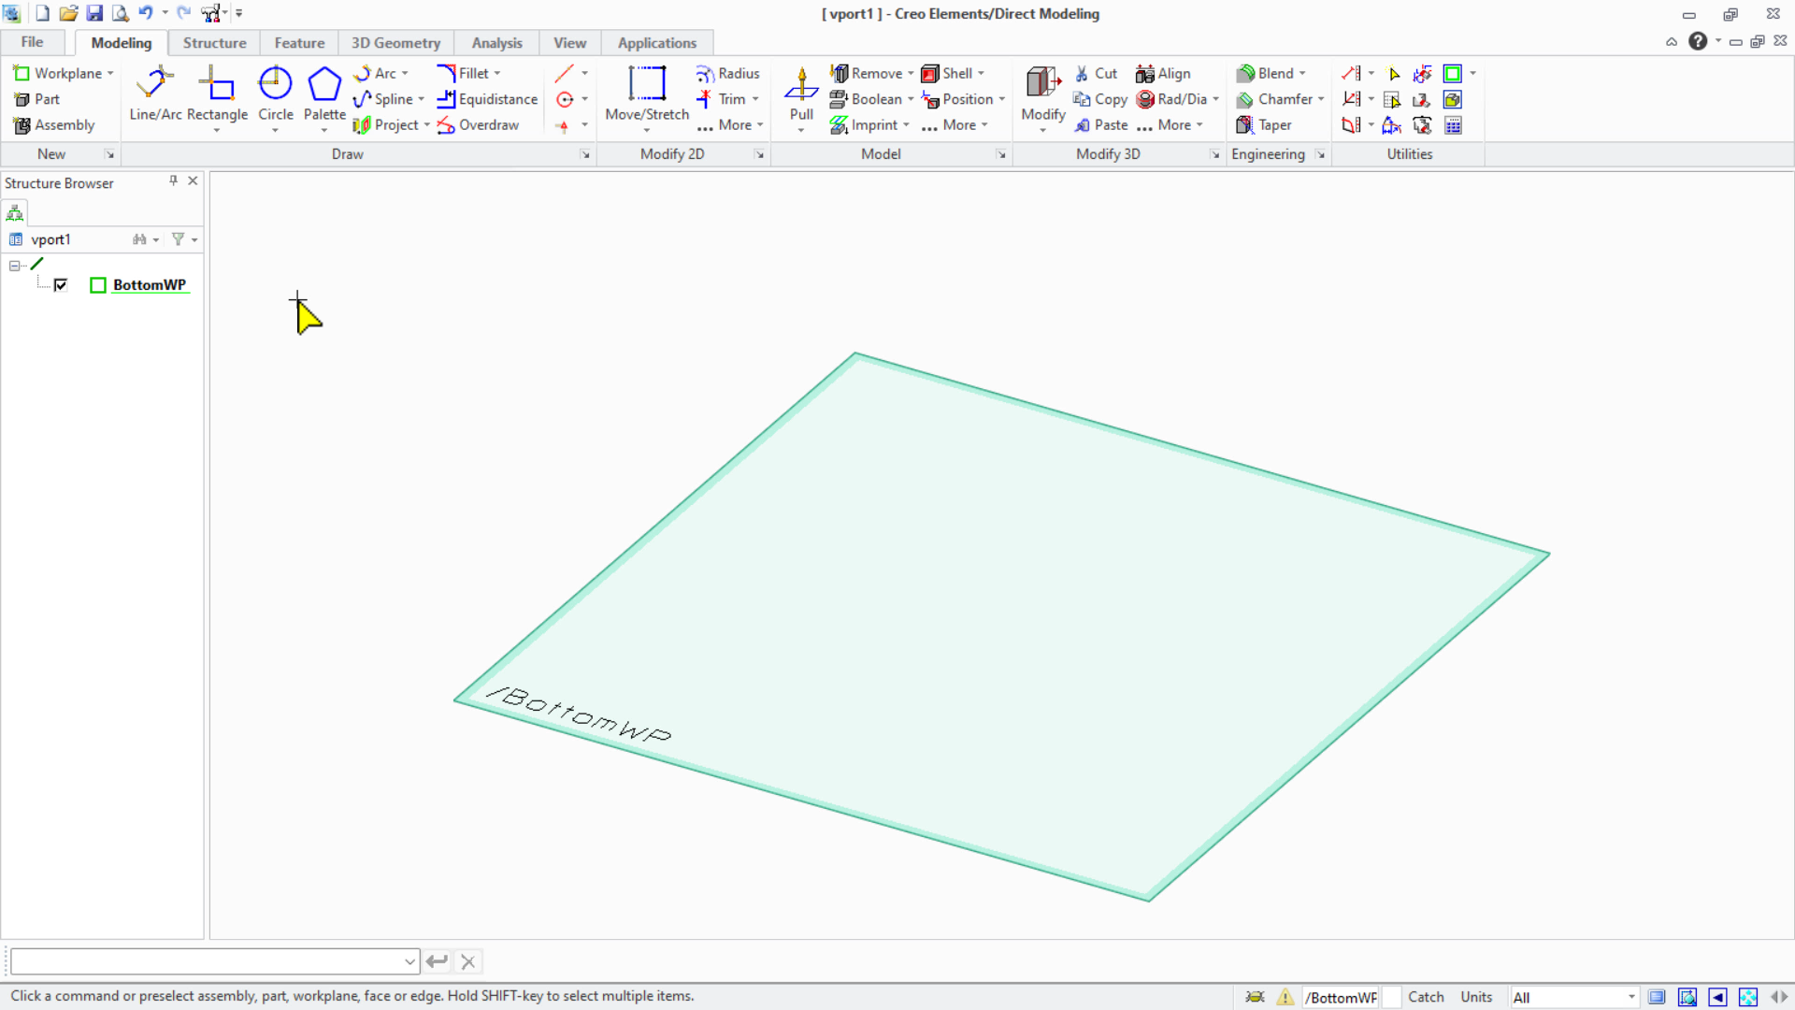1795x1010 pixels.
Task: Open the File menu
Action: coord(32,42)
